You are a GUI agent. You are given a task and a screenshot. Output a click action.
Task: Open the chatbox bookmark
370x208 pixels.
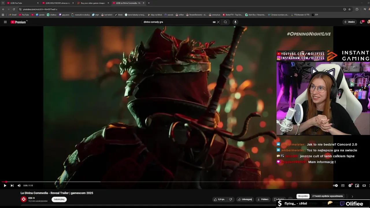(x=52, y=15)
